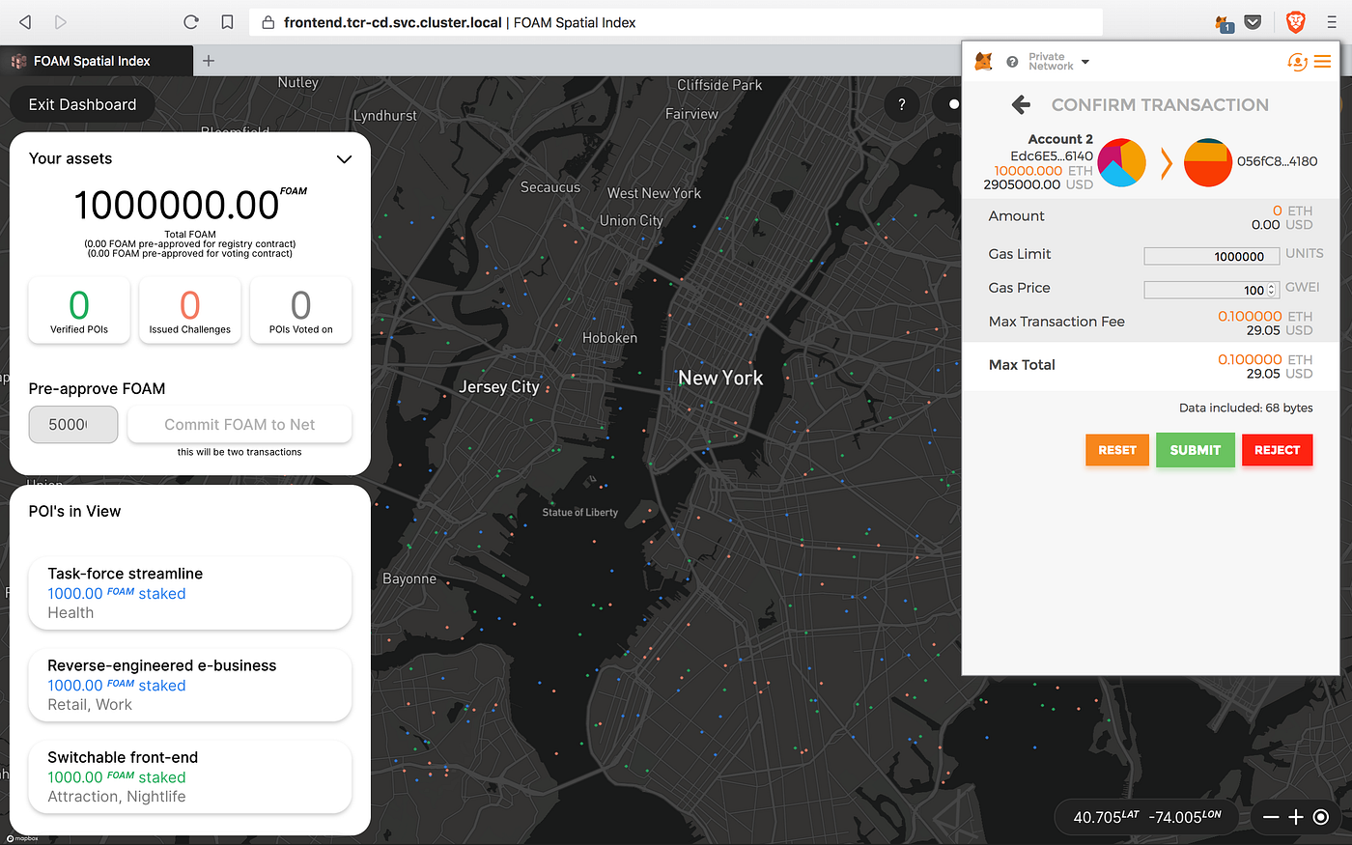Click the Max Total label
This screenshot has height=845, width=1352.
[1022, 365]
